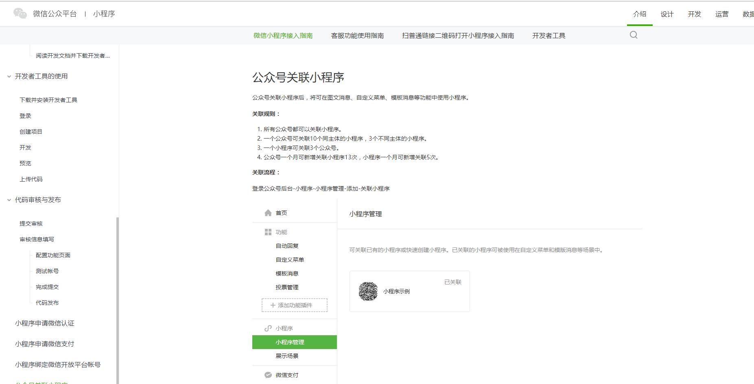754x384 pixels.
Task: Go to 小程序申请微信认证 section
Action: pos(45,323)
